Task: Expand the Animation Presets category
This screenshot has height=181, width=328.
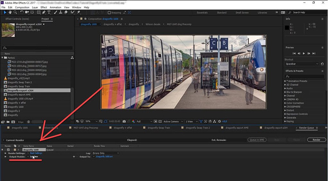Action: click(285, 81)
